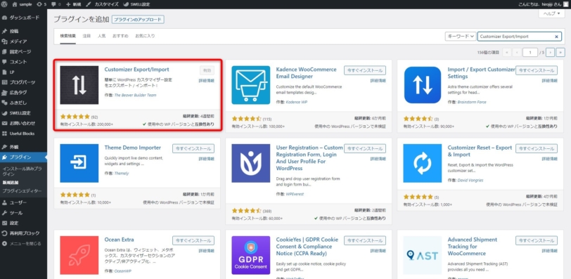Install Theme Demo Importer now
The width and height of the screenshot is (571, 279).
193,148
